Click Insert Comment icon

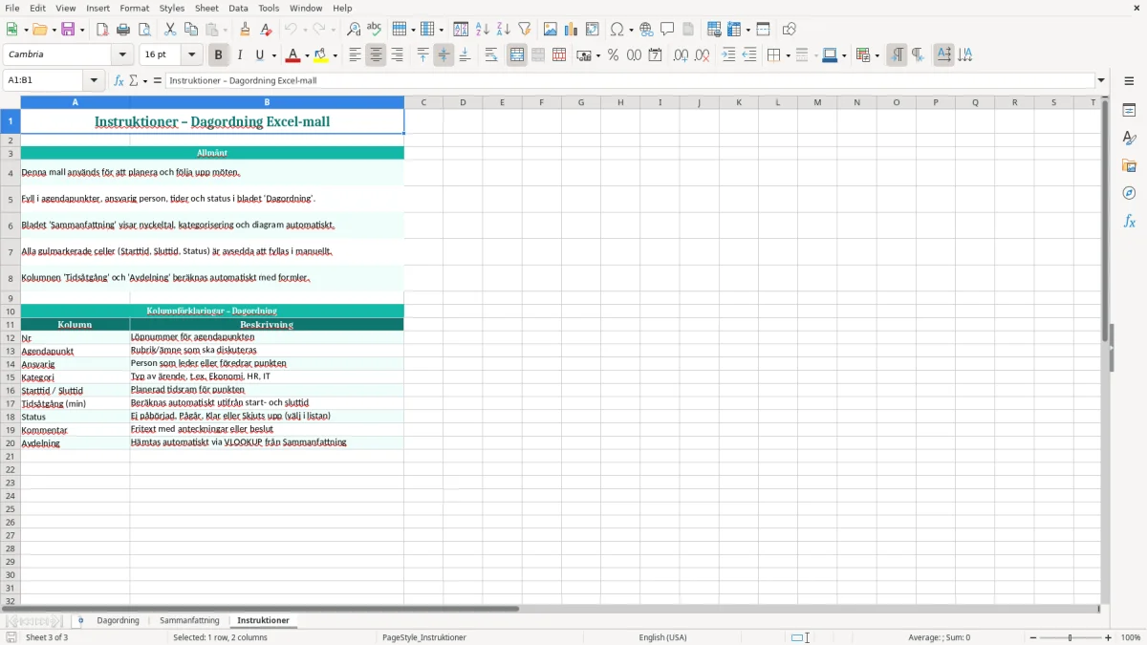pos(667,30)
